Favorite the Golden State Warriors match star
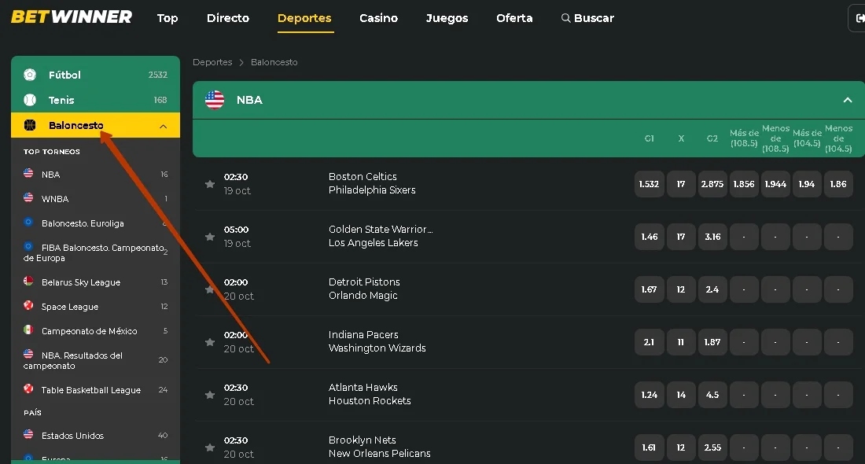The height and width of the screenshot is (464, 865). click(x=210, y=237)
